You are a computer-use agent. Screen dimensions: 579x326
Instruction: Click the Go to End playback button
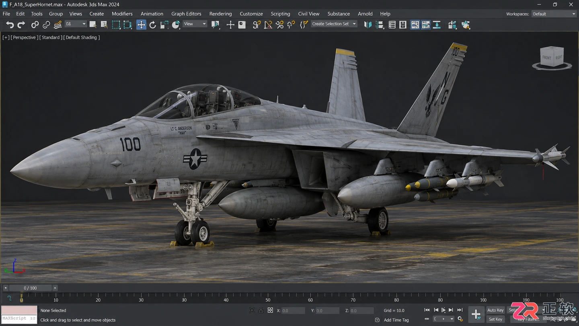(x=460, y=310)
